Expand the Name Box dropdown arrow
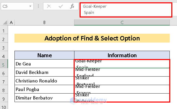The image size is (177, 109). (x=30, y=6)
